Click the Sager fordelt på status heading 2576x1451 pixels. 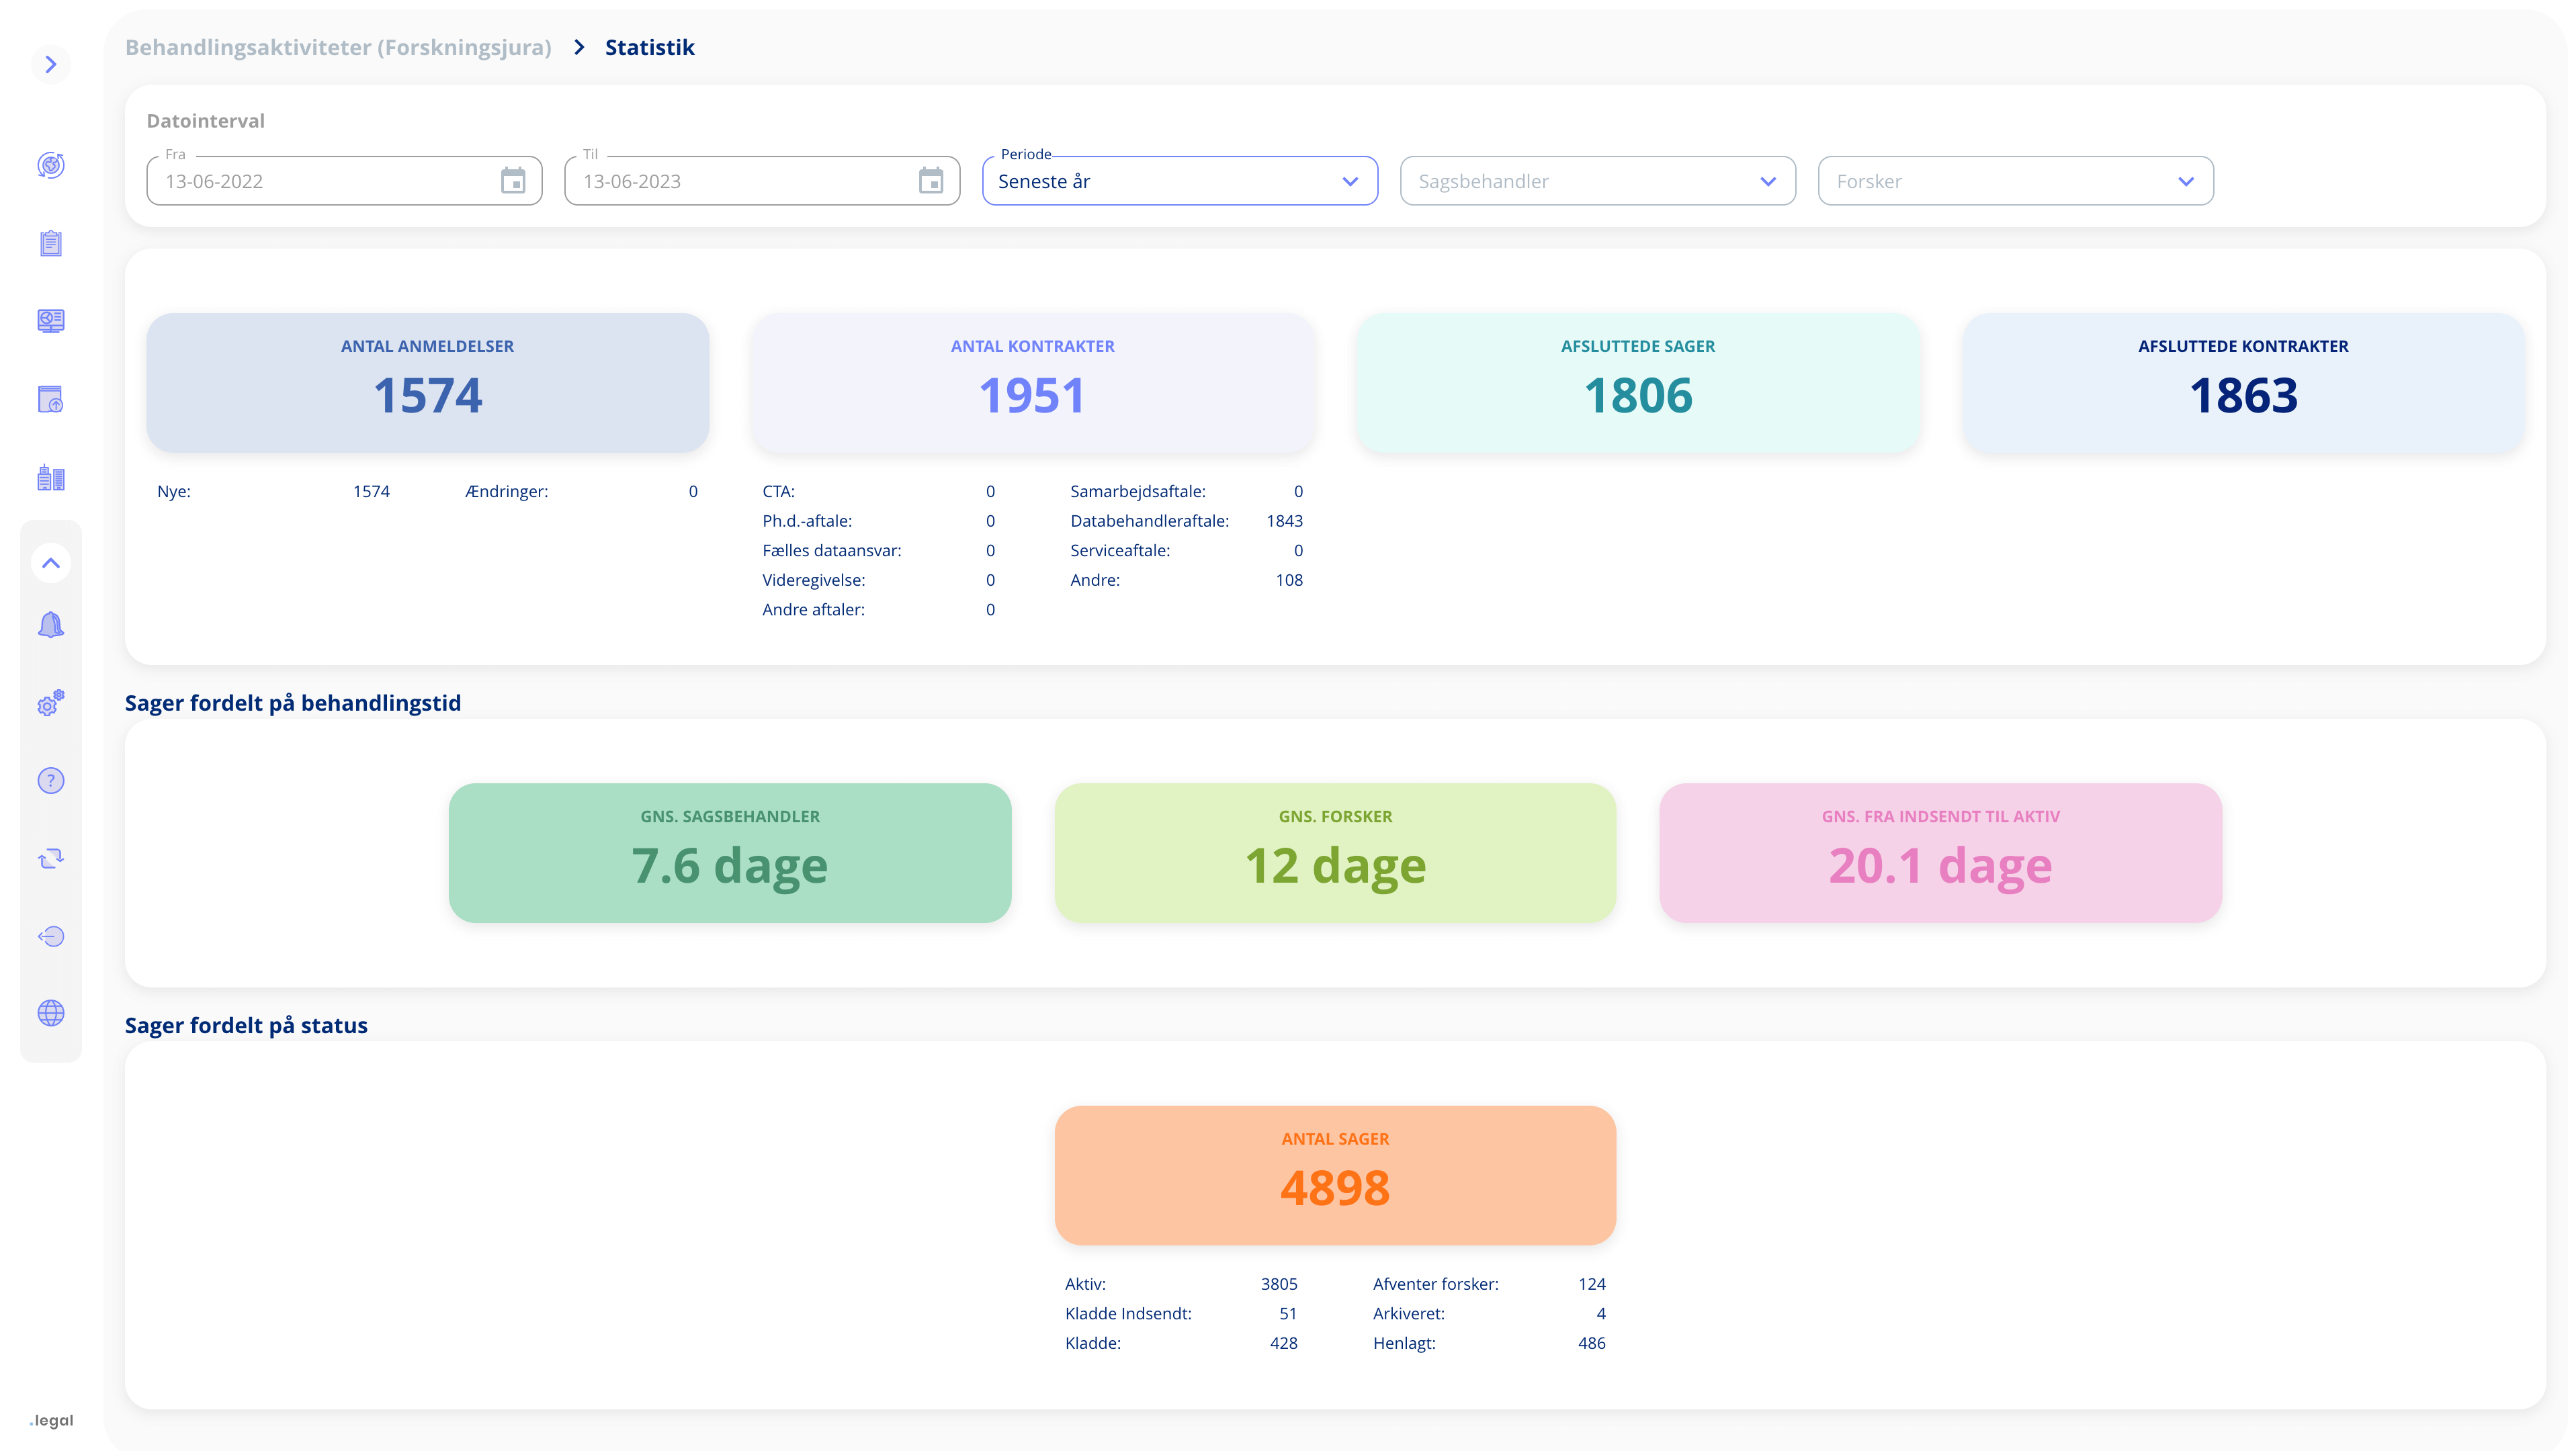click(246, 1025)
